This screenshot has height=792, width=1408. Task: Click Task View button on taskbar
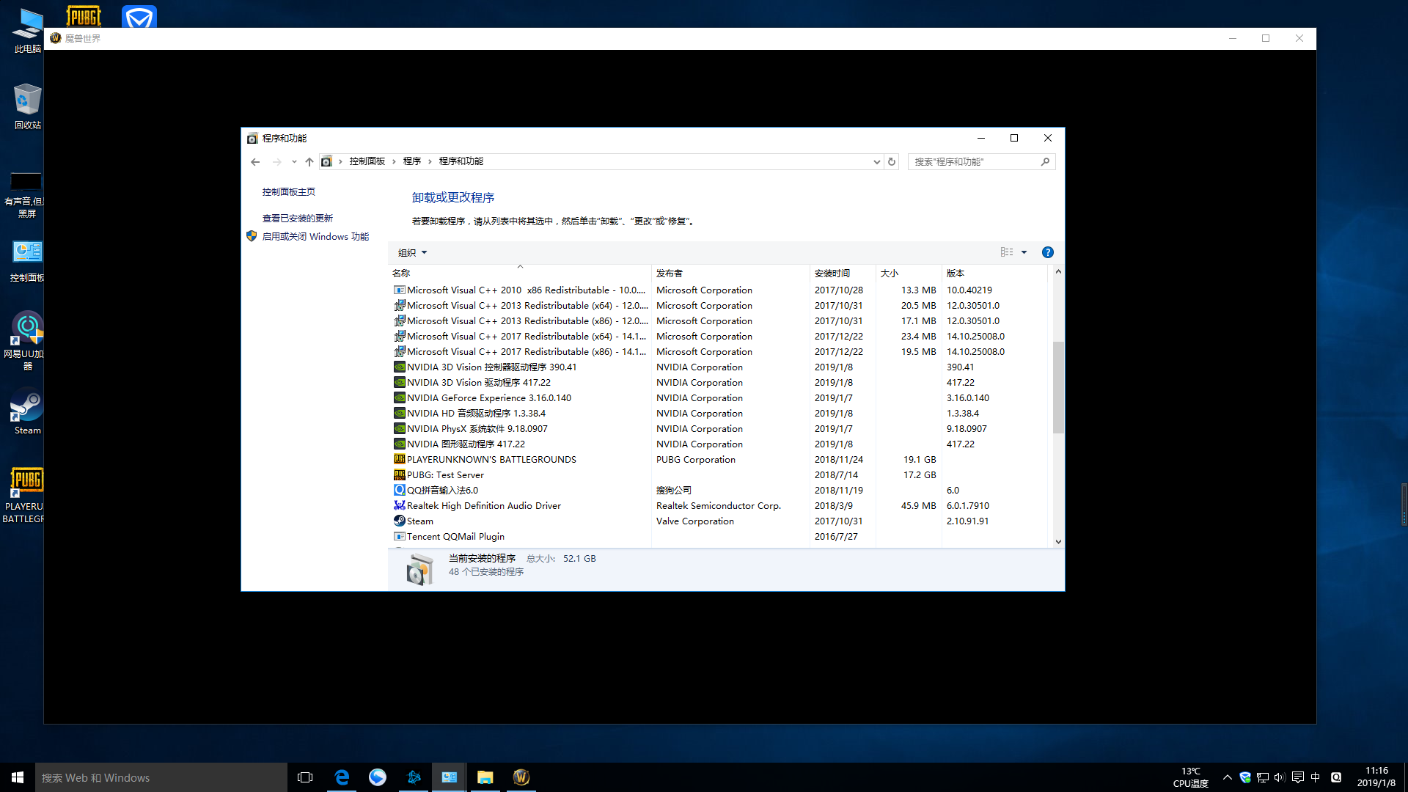click(305, 777)
